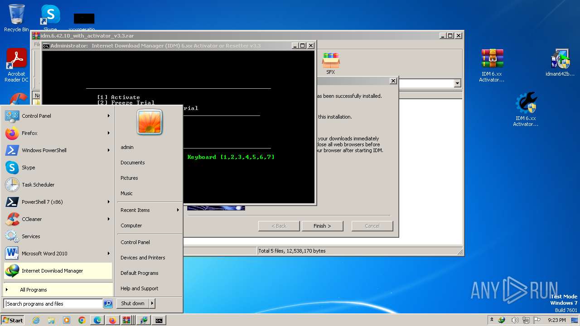Open Task Scheduler from the Start menu

point(58,185)
